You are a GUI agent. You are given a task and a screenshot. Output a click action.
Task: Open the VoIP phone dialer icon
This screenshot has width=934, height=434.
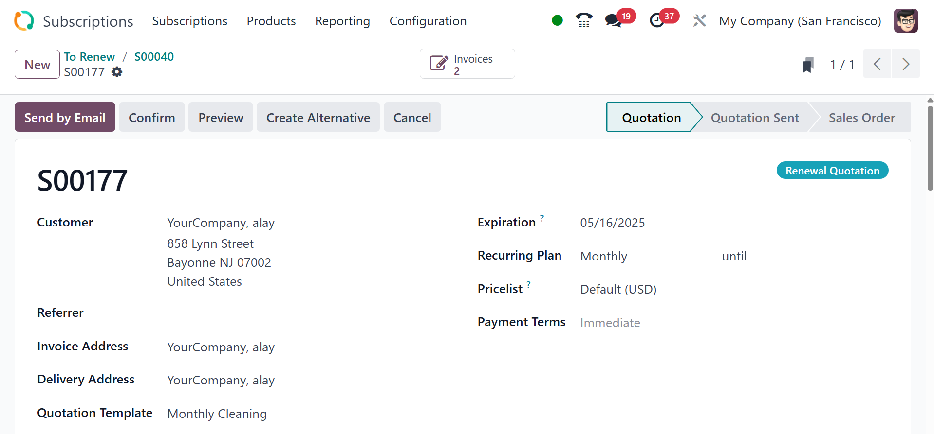(x=583, y=20)
